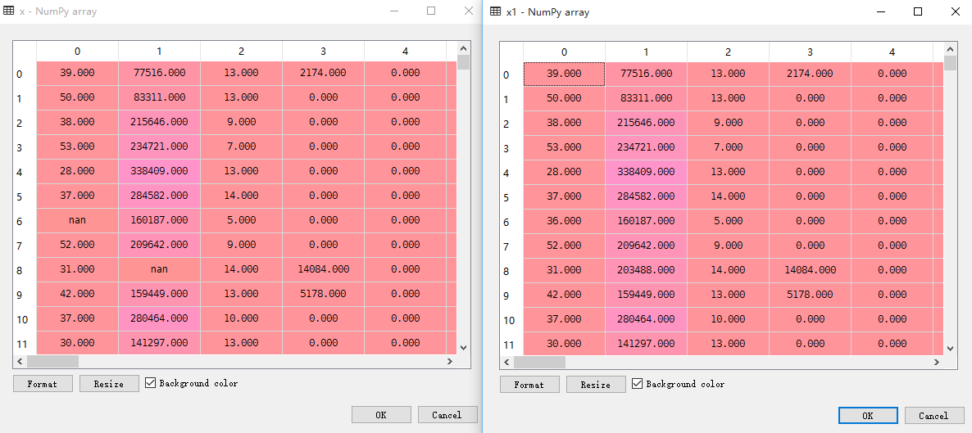This screenshot has height=433, width=972.
Task: Click left arrow of x window horizontal scrollbar
Action: pyautogui.click(x=19, y=361)
